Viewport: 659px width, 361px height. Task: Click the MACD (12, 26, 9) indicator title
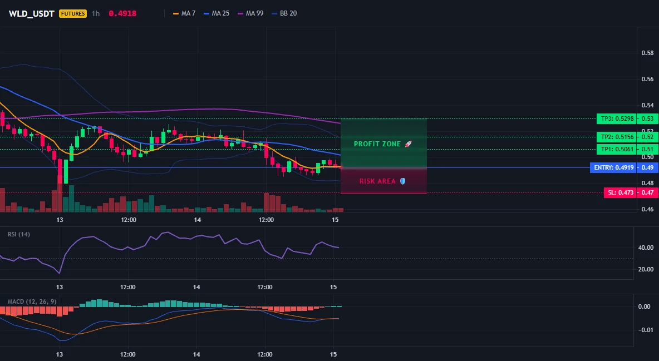(32, 301)
